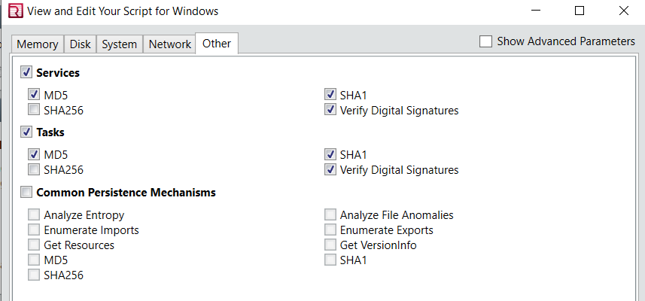Uncheck the Tasks section checkbox
The height and width of the screenshot is (301, 645).
pos(26,132)
